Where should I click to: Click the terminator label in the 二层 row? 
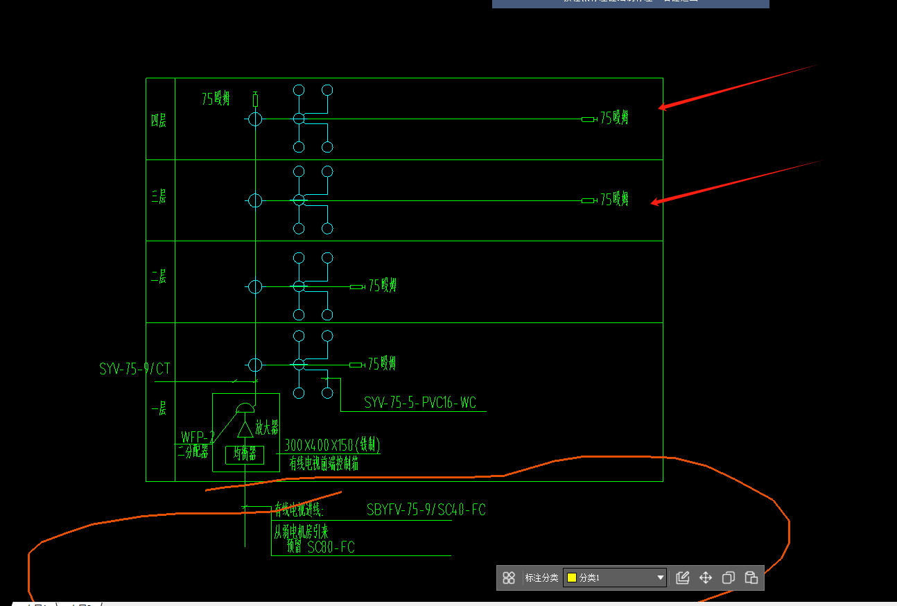(x=383, y=285)
